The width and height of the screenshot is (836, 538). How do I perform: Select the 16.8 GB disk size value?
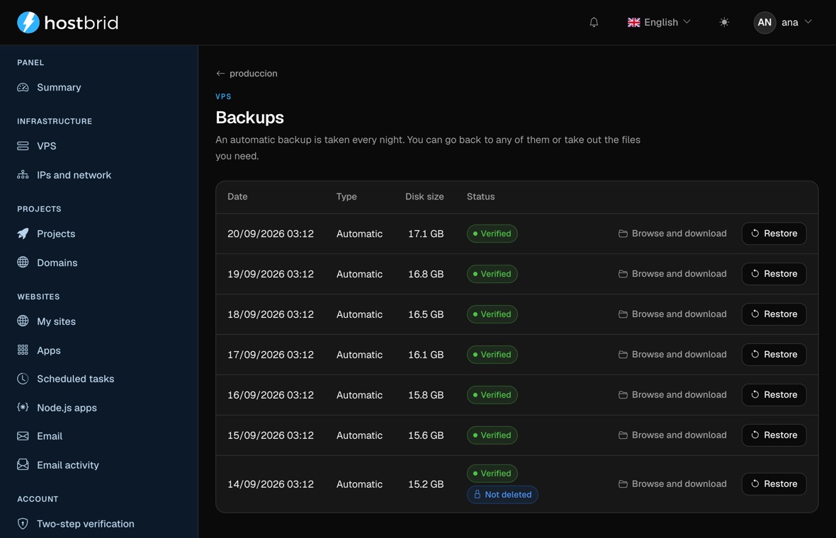pos(426,274)
